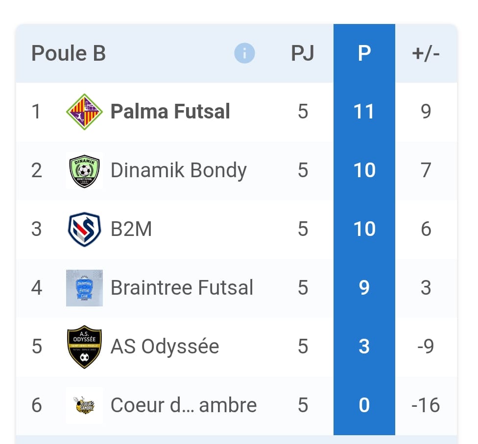Click the -16 goal difference value
The width and height of the screenshot is (478, 444).
point(425,405)
